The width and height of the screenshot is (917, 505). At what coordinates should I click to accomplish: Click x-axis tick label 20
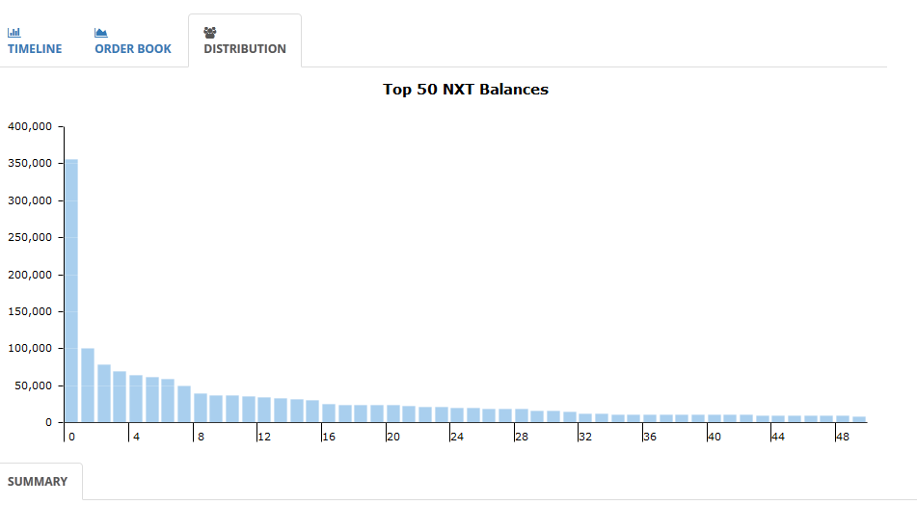393,437
